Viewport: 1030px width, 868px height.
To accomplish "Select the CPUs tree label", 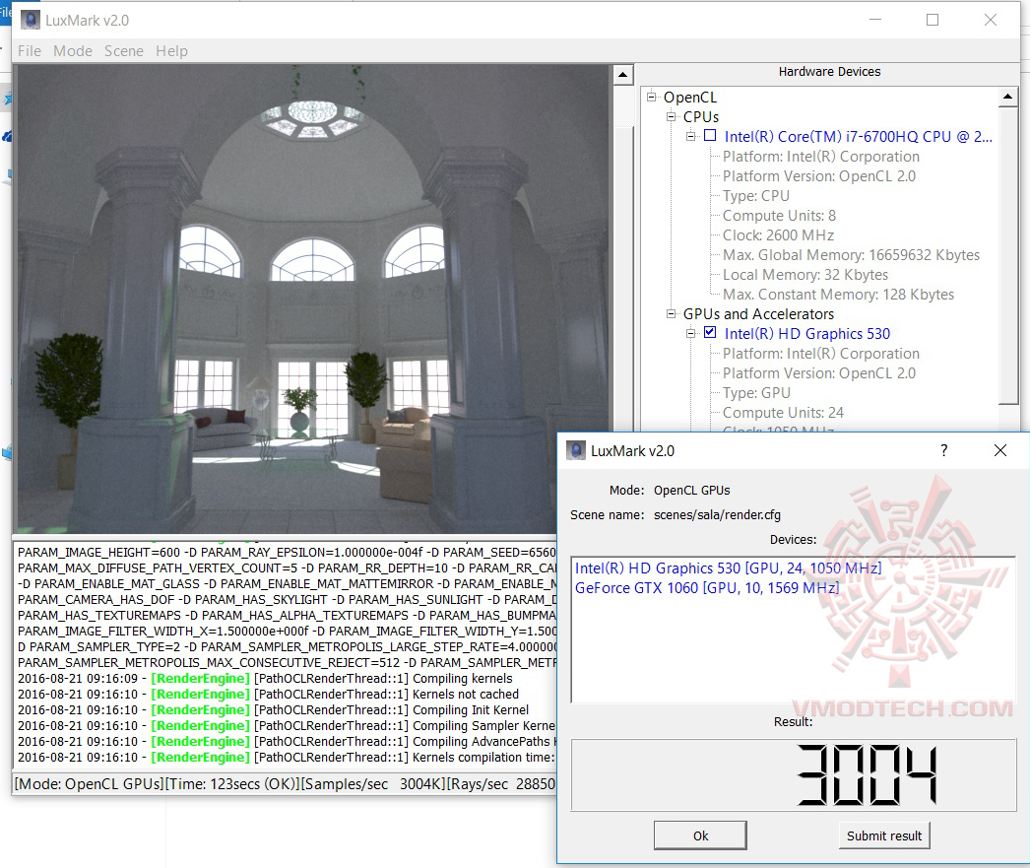I will click(x=701, y=117).
